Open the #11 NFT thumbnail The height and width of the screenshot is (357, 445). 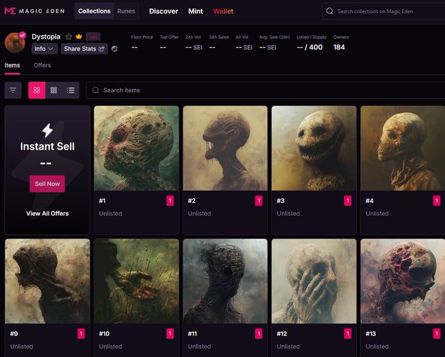(x=225, y=281)
